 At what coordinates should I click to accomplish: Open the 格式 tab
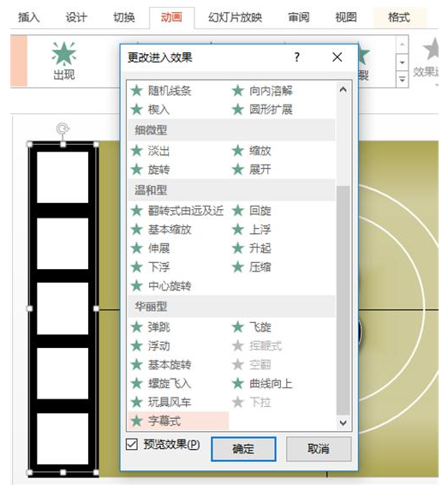[x=399, y=17]
